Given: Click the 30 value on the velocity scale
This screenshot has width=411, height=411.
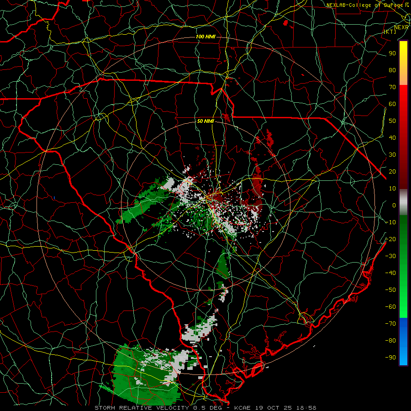Looking at the screenshot, I should click(392, 155).
